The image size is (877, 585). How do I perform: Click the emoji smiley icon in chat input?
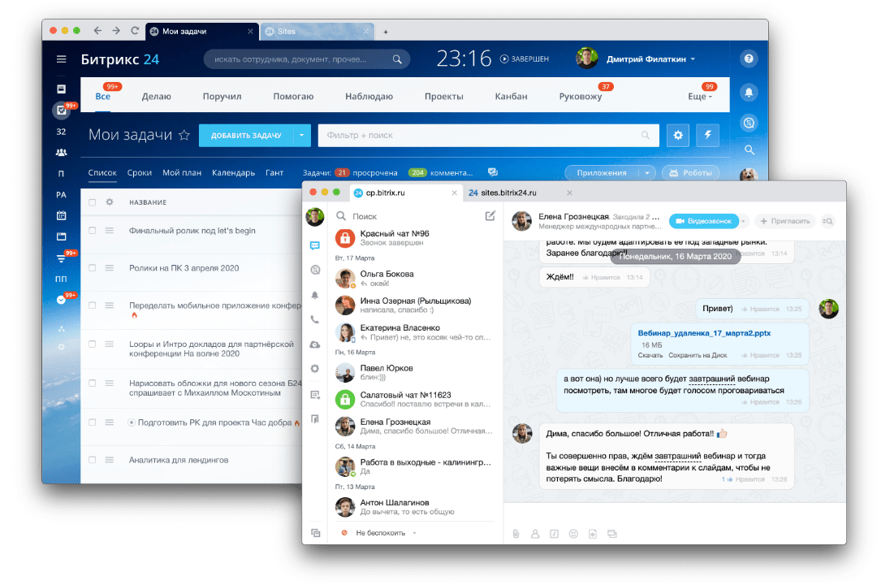[x=573, y=534]
